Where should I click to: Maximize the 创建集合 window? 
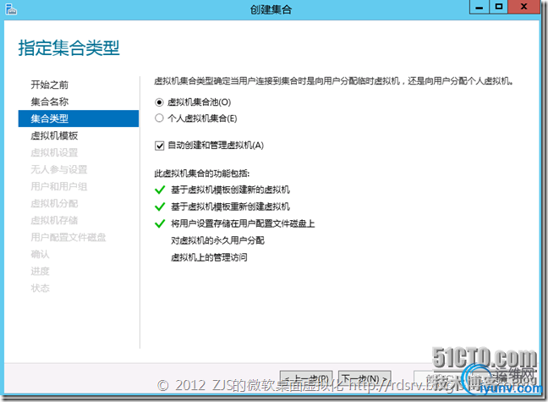click(x=499, y=7)
